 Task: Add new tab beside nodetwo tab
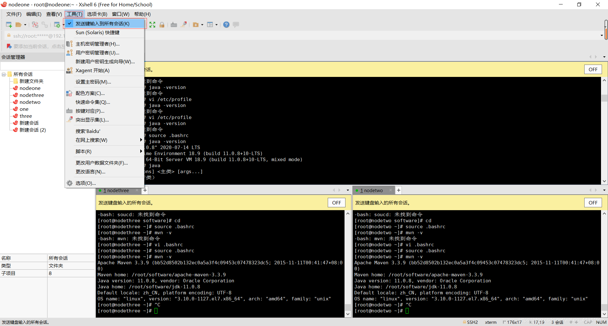[x=399, y=190]
